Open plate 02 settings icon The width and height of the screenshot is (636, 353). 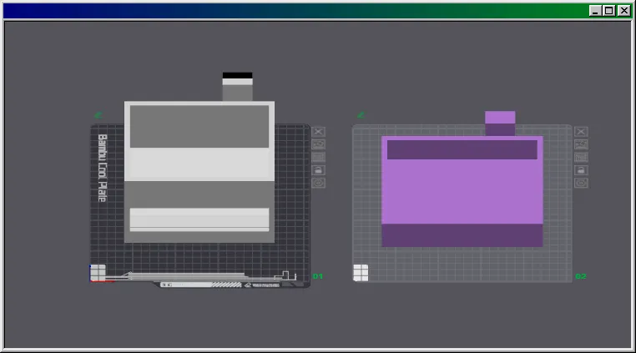(x=581, y=183)
